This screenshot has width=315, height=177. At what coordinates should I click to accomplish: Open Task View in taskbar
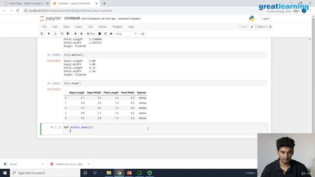point(95,173)
